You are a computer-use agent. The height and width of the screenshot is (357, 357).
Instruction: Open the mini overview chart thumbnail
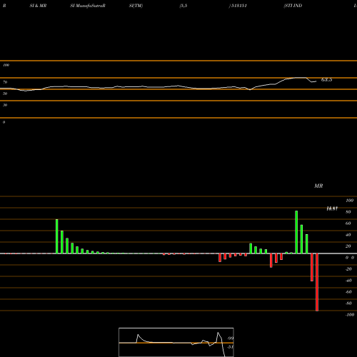176,342
